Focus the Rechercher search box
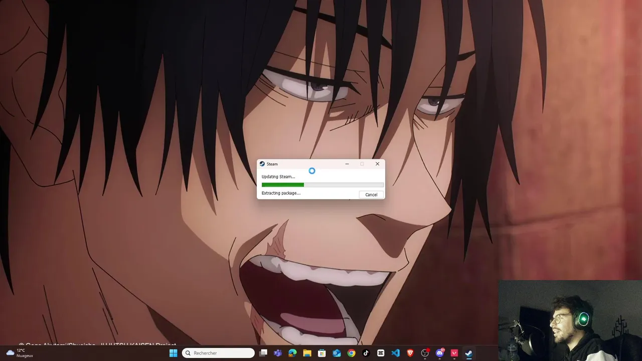The height and width of the screenshot is (361, 642). click(x=218, y=353)
